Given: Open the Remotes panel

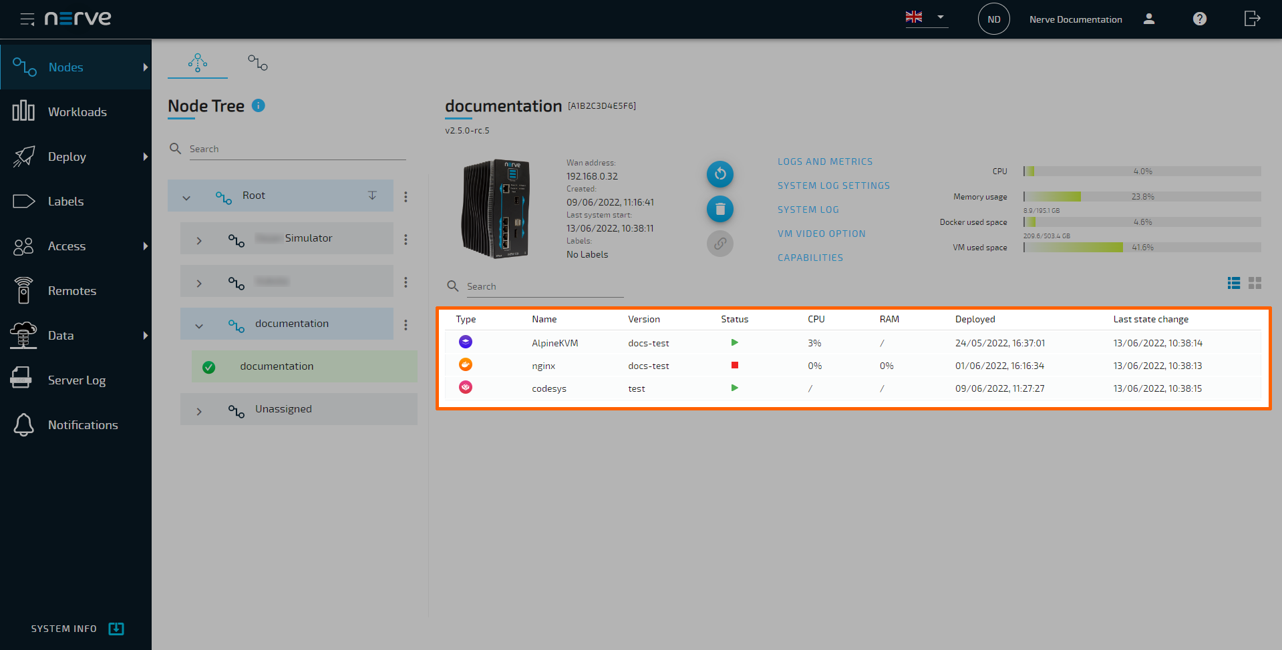Looking at the screenshot, I should 23,290.
